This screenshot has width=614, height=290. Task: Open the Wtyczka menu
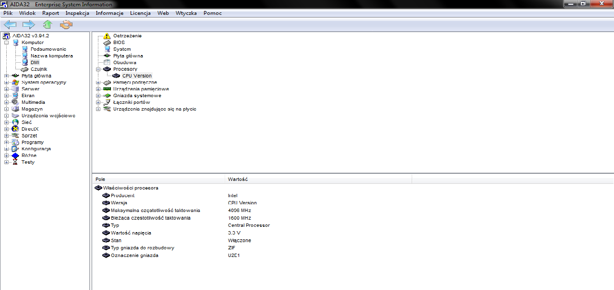pyautogui.click(x=186, y=13)
